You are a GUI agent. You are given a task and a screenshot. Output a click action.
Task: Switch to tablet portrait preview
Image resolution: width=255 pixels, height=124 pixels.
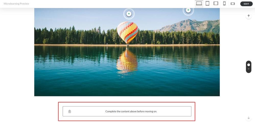207,4
